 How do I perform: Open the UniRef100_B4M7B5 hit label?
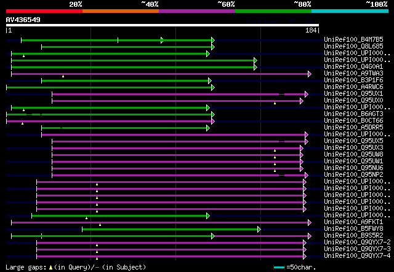[353, 40]
